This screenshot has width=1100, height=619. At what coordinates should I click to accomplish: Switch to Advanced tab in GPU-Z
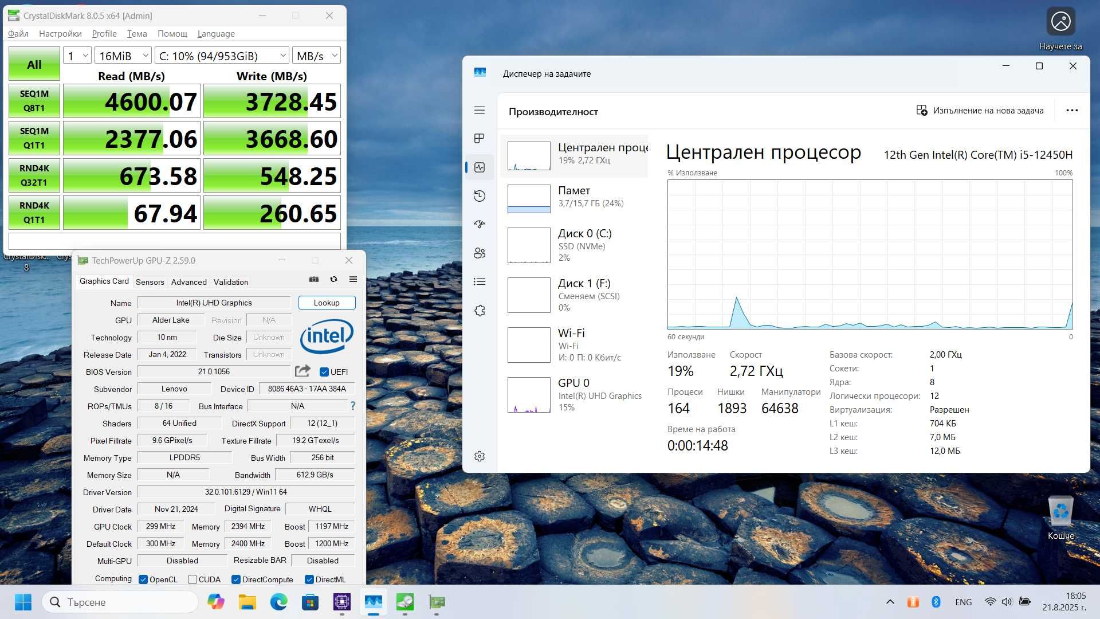pyautogui.click(x=189, y=282)
